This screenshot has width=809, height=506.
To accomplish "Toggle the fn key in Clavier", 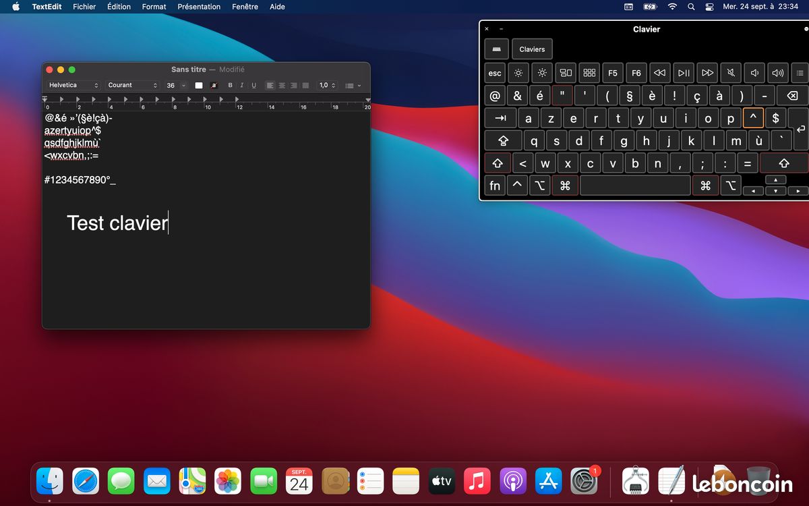I will pyautogui.click(x=495, y=186).
